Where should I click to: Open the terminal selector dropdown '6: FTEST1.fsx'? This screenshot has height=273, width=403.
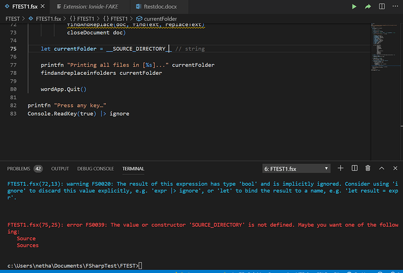pos(296,168)
